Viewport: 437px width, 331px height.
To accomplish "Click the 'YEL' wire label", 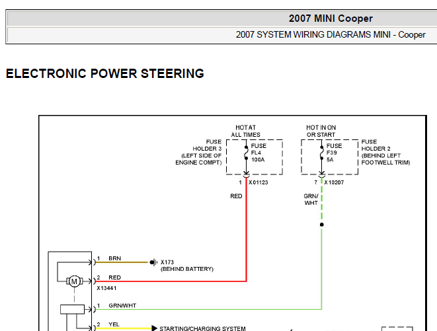I will [x=114, y=324].
